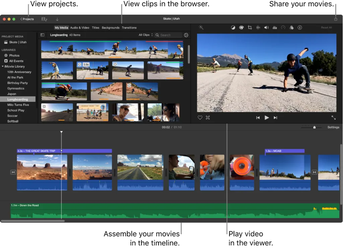Screen dimensions: 343x249
Task: Select the Softball event
Action: [x=13, y=121]
